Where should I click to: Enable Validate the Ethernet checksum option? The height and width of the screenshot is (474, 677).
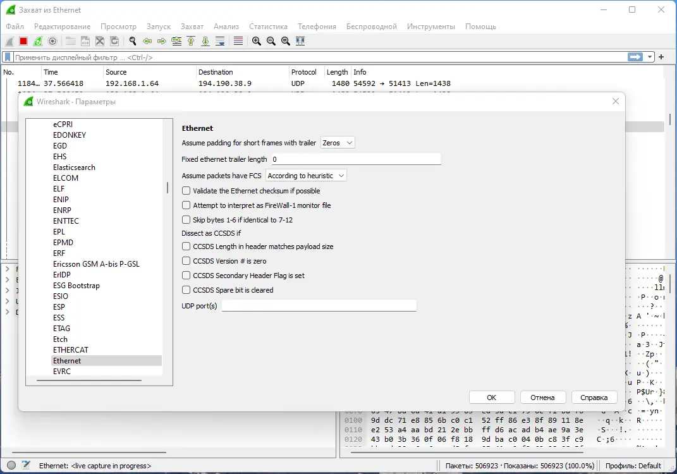[186, 191]
